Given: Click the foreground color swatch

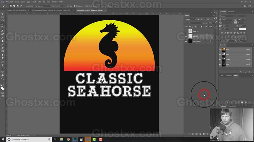Looking at the screenshot, I should click(x=2, y=88).
